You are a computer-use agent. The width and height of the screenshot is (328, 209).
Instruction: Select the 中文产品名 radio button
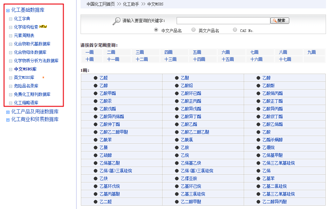click(x=156, y=30)
